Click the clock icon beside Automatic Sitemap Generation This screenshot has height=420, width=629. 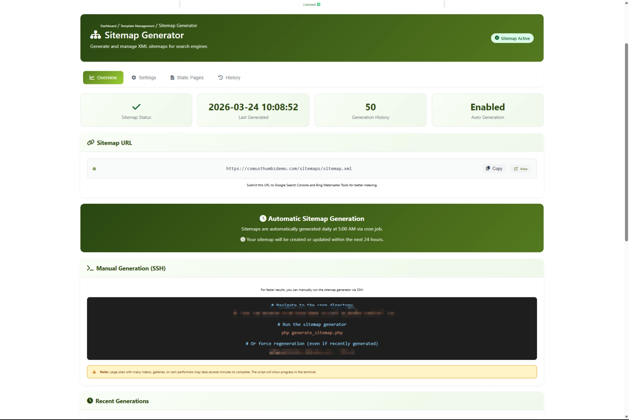tap(263, 219)
